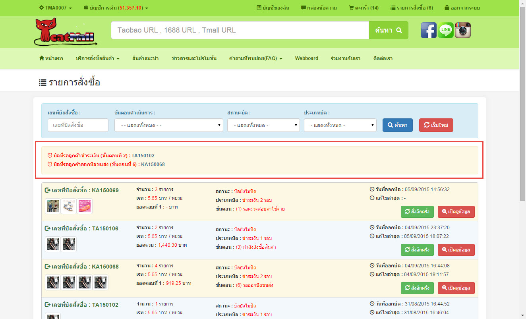This screenshot has width=526, height=319.
Task: Click the blue ค้นหา filter button
Action: [397, 125]
